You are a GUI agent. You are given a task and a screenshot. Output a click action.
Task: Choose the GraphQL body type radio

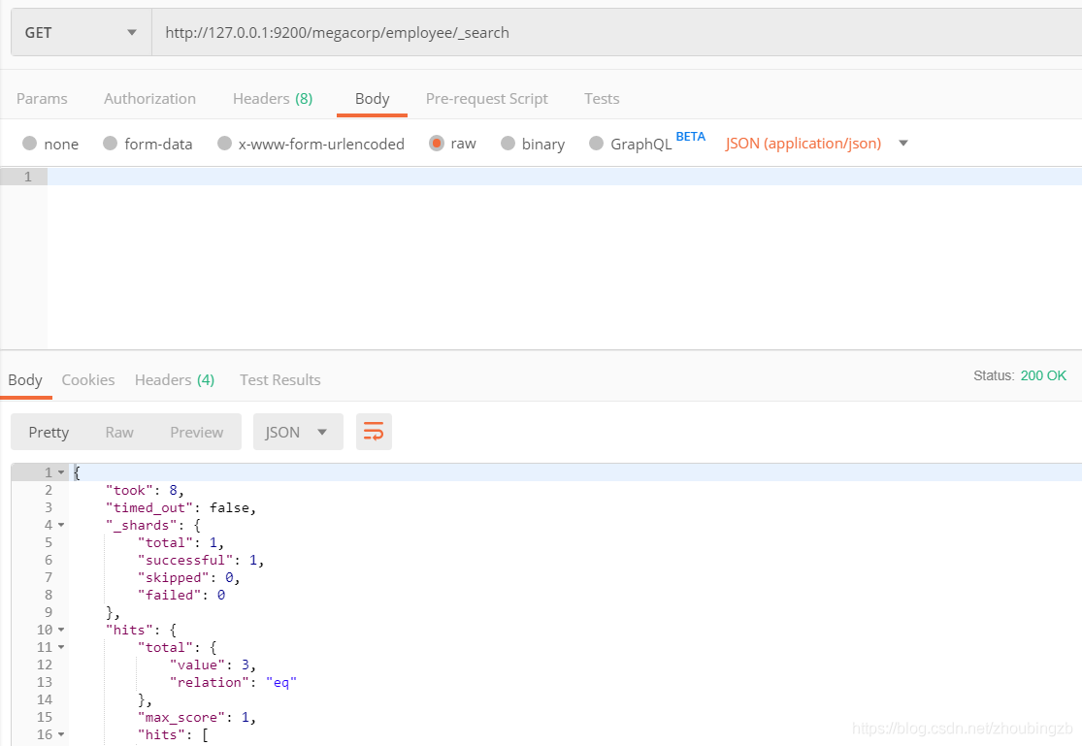pyautogui.click(x=596, y=143)
